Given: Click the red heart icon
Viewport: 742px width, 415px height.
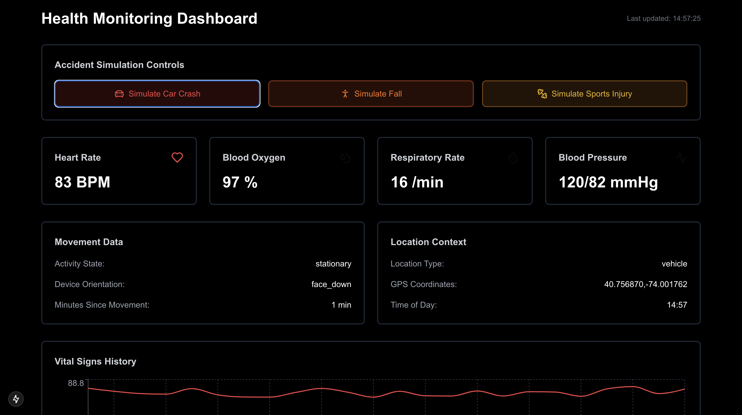Looking at the screenshot, I should point(177,157).
